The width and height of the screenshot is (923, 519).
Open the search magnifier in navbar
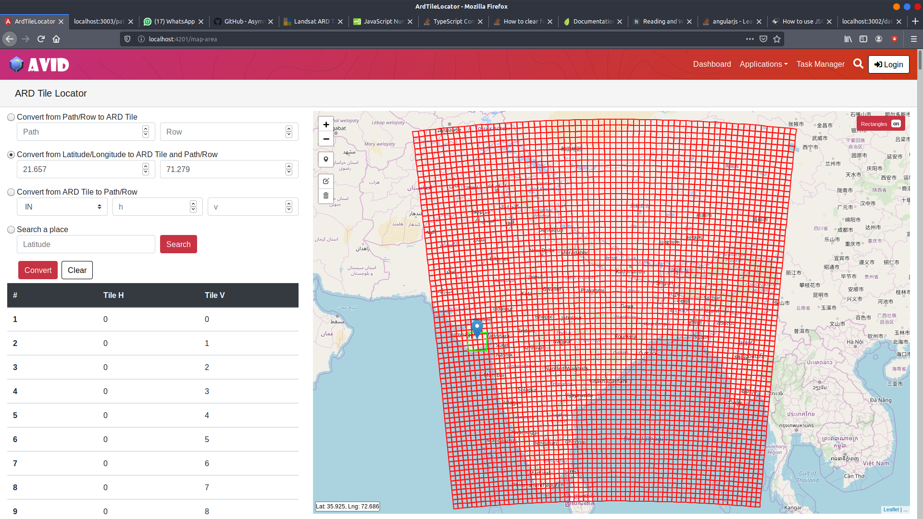858,64
